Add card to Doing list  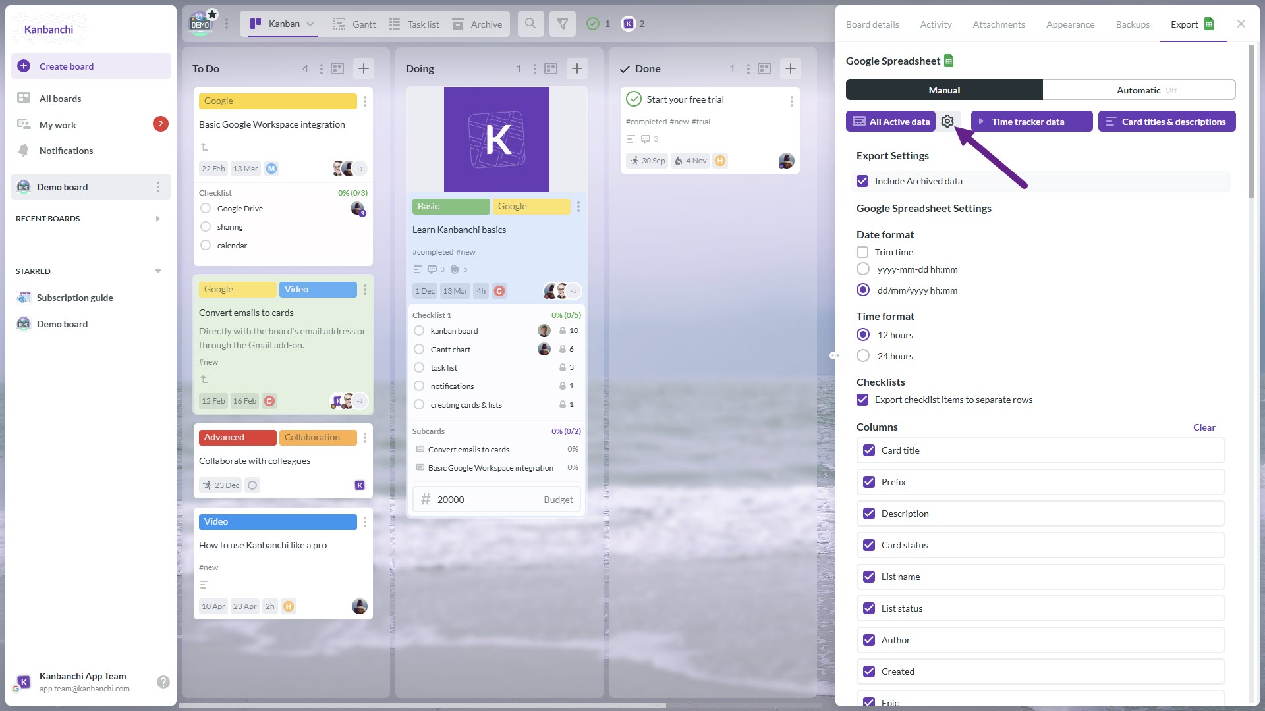point(577,68)
